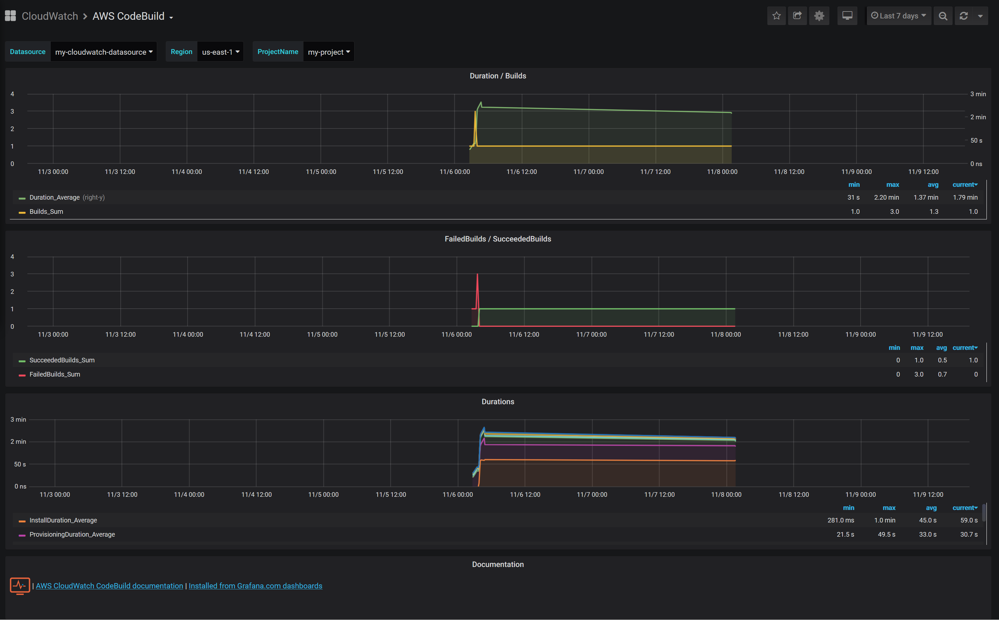Open Installed from Grafana.com dashboards link
The width and height of the screenshot is (999, 620).
tap(255, 586)
